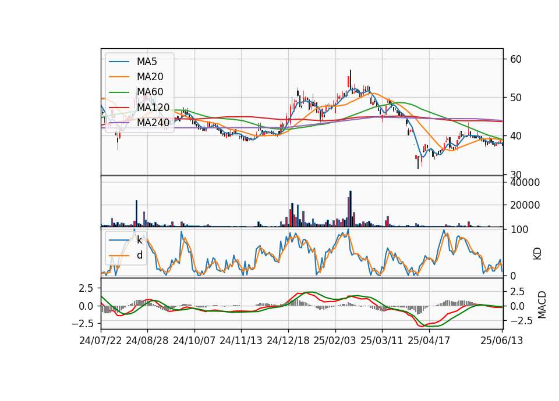559x401 pixels.
Task: Click the price axis value 40
Action: [x=516, y=136]
